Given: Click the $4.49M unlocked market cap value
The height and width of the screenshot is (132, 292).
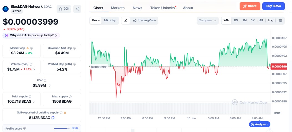Looking at the screenshot, I should 62,53.
